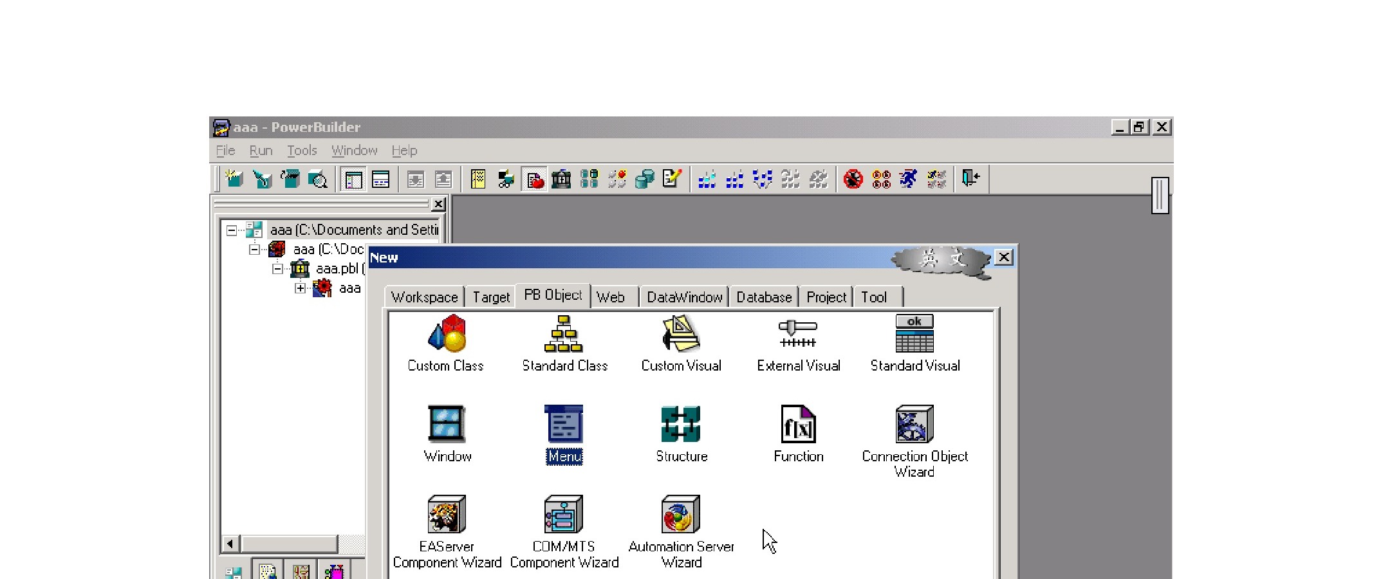Image resolution: width=1383 pixels, height=579 pixels.
Task: Click the Next Error down-arrow icon
Action: 416,179
